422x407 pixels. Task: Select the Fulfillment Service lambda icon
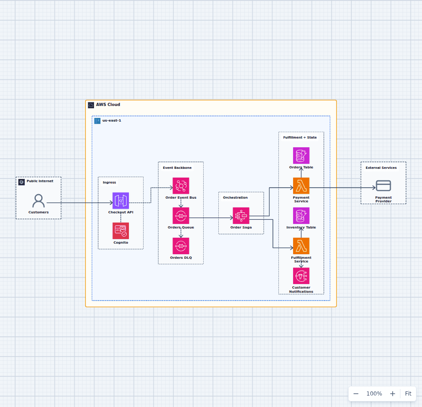point(301,246)
